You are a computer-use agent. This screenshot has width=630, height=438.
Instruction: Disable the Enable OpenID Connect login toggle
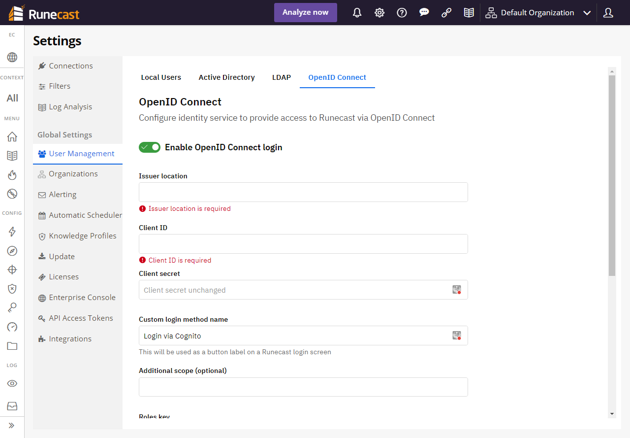150,147
